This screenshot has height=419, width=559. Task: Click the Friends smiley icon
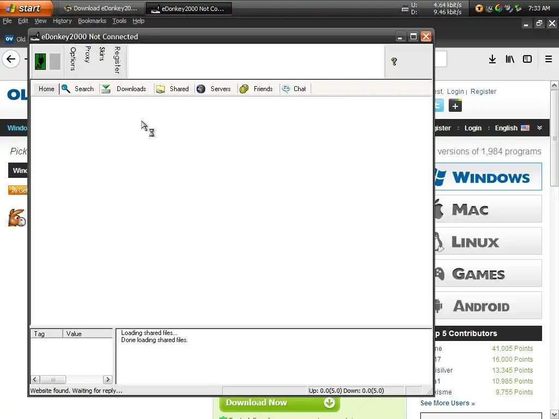(244, 89)
